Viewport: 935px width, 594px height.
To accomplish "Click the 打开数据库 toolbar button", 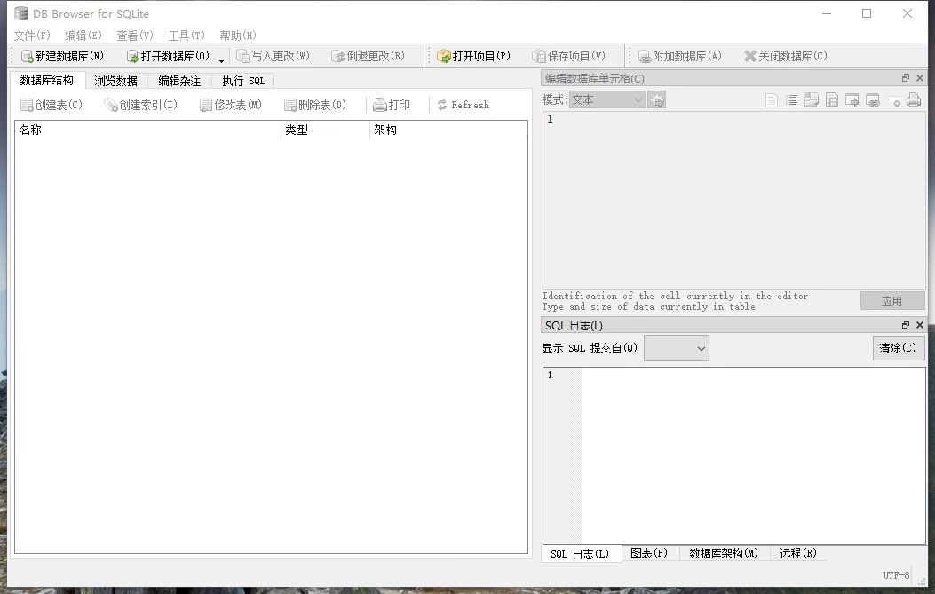I will pyautogui.click(x=168, y=56).
